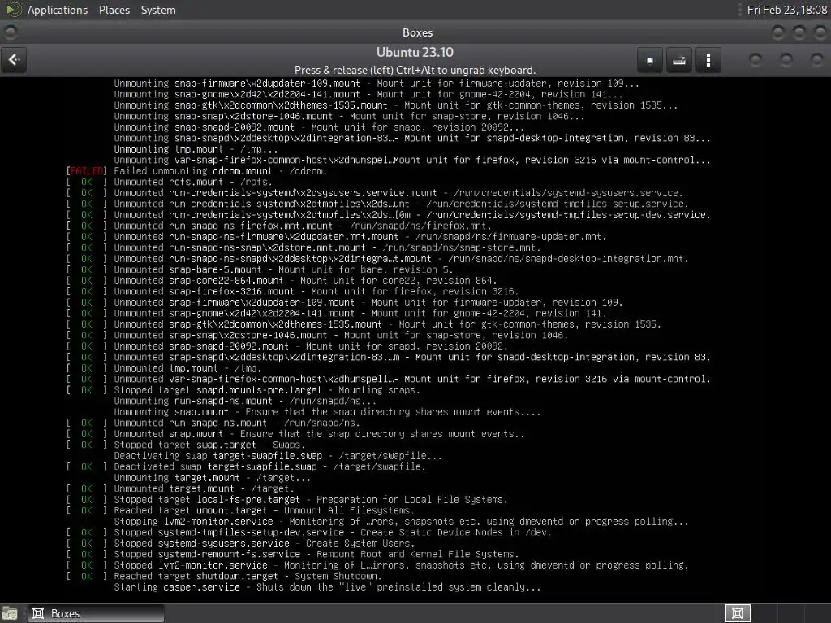Open the send keyboard shortcuts button
Screen dimensions: 831x623
(679, 60)
